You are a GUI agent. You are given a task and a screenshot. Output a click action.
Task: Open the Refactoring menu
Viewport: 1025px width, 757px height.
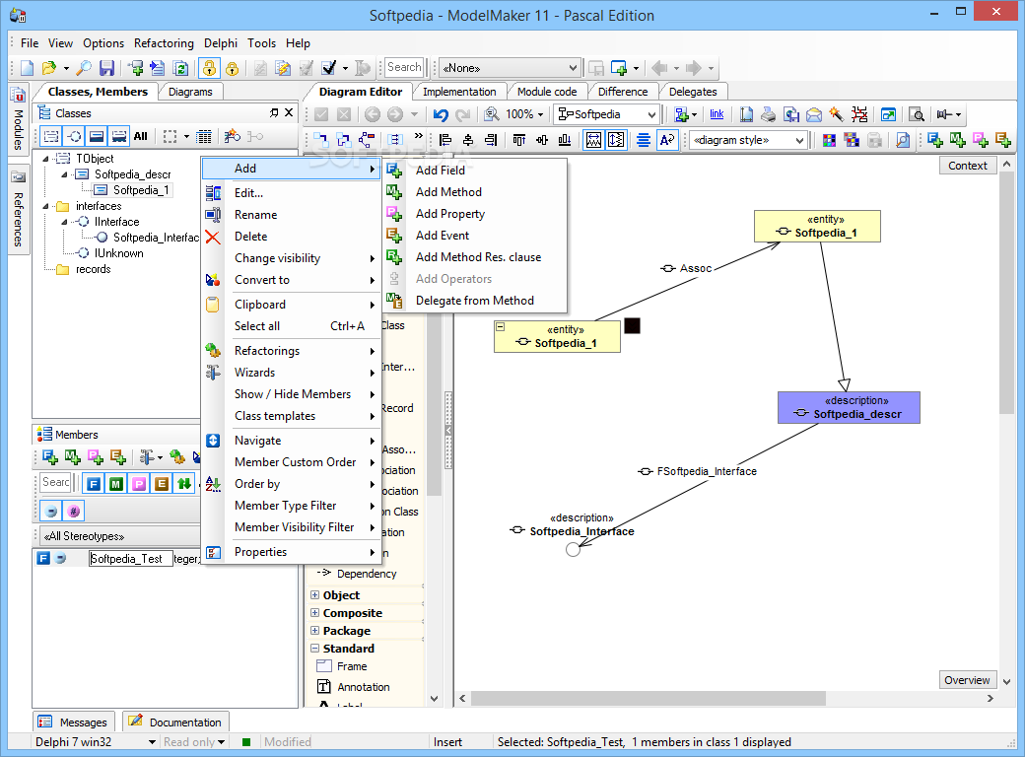click(164, 43)
